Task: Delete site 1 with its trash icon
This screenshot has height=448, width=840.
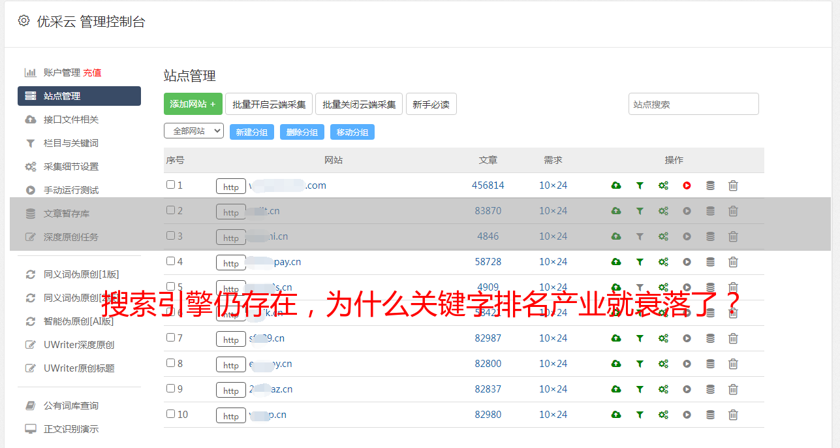Action: click(733, 185)
